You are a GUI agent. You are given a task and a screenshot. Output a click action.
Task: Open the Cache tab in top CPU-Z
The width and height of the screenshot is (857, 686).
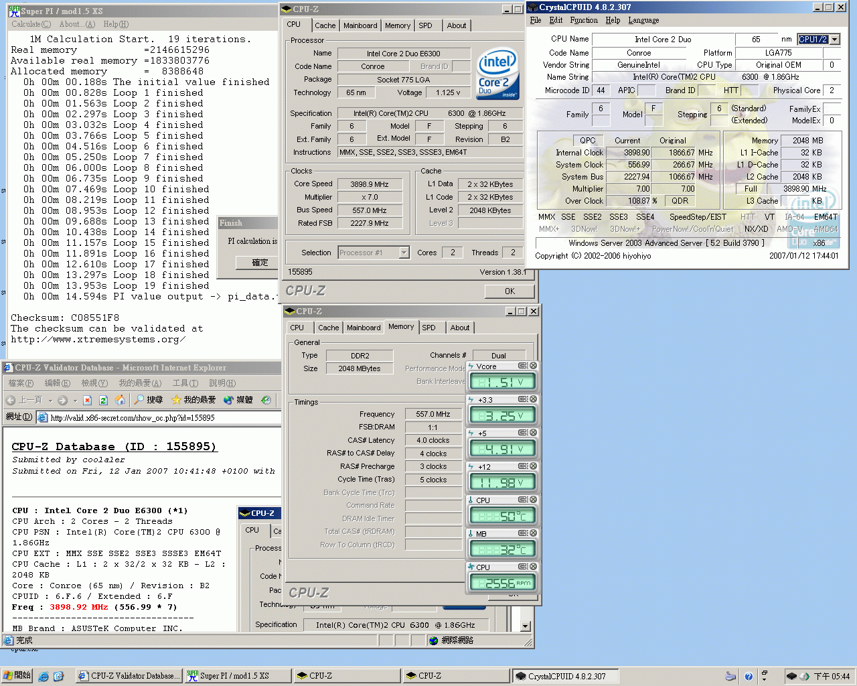pos(325,25)
